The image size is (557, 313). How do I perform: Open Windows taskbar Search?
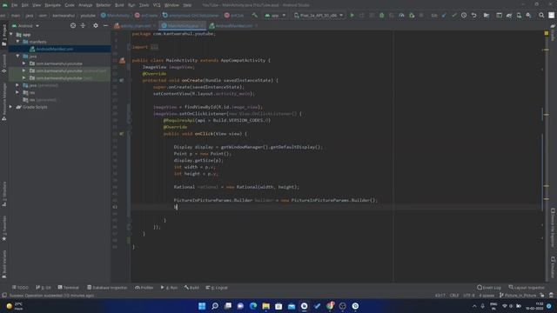tap(215, 306)
